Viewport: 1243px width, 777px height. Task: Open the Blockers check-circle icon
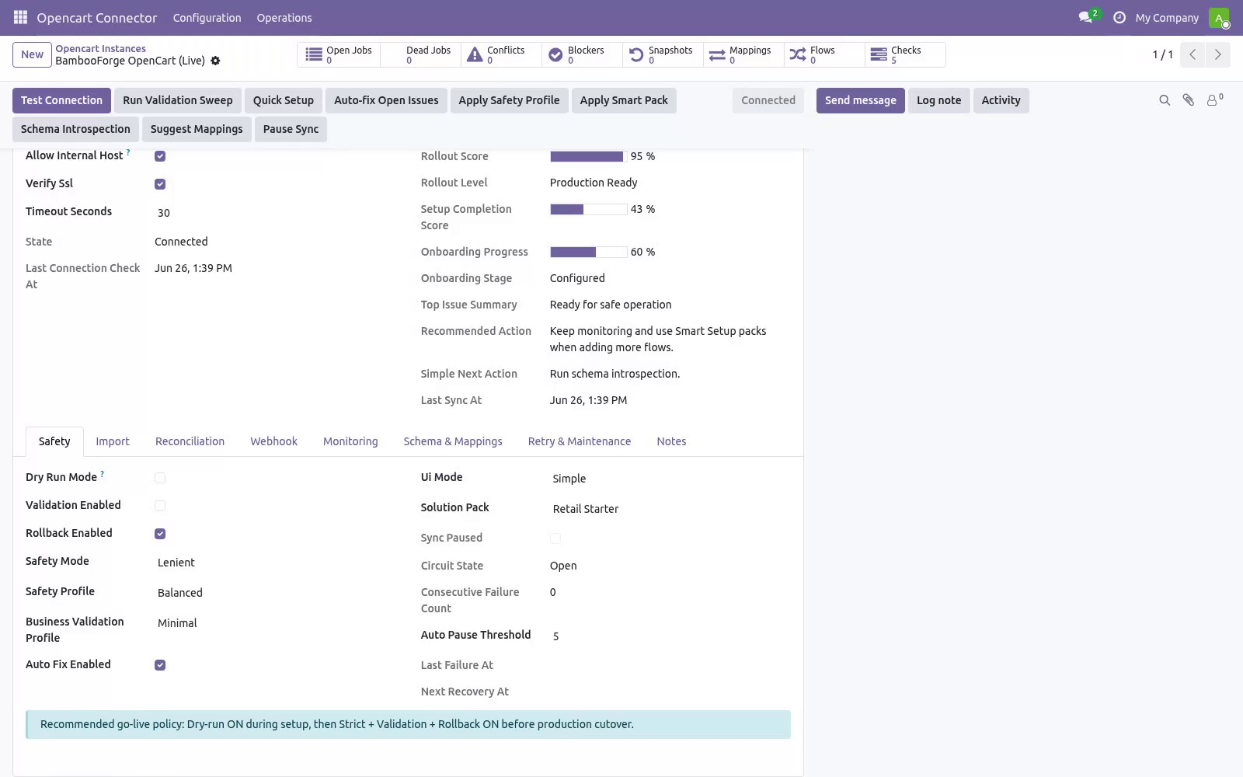[x=555, y=54]
